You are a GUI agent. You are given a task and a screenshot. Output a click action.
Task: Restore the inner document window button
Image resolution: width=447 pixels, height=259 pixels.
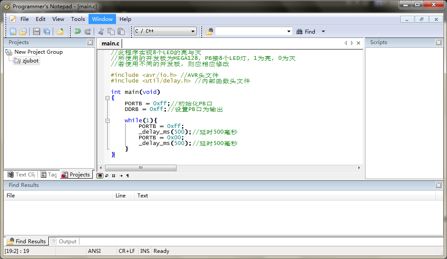pos(421,19)
